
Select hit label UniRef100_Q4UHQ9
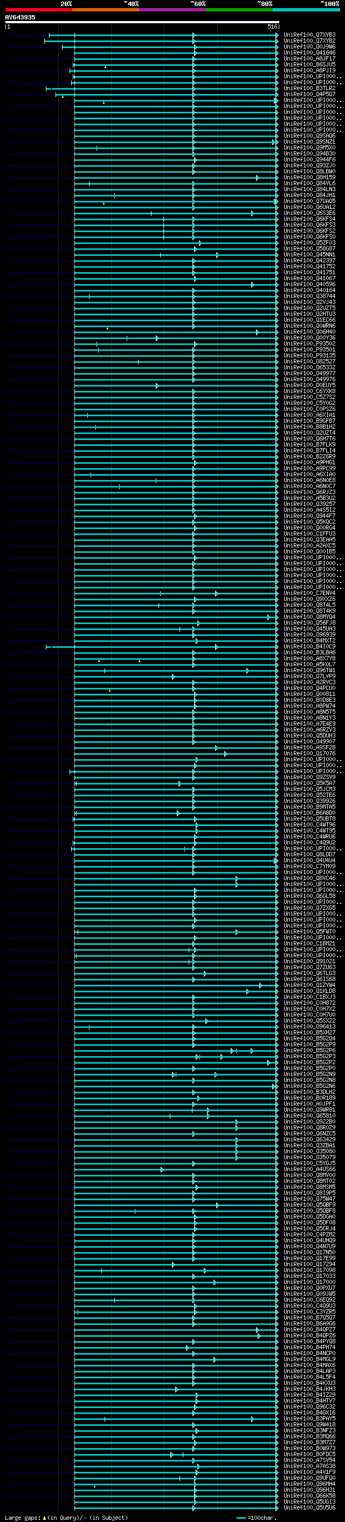click(309, 1240)
